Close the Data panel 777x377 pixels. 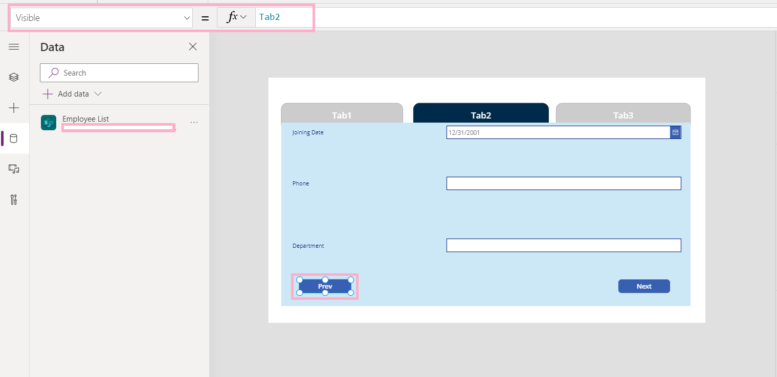tap(193, 46)
